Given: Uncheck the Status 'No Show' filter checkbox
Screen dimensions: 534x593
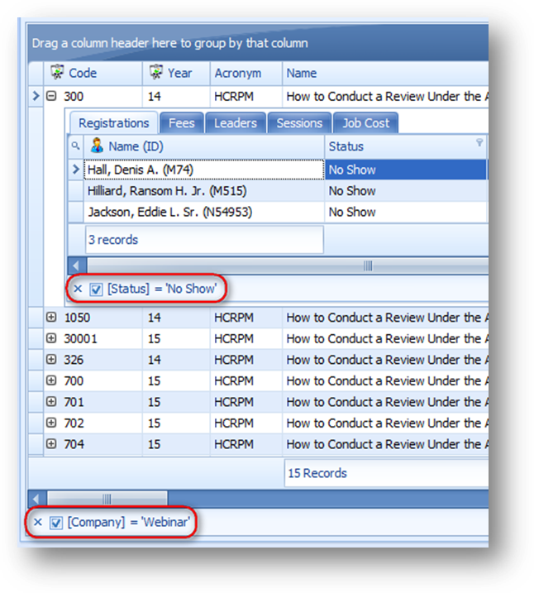Looking at the screenshot, I should [96, 289].
